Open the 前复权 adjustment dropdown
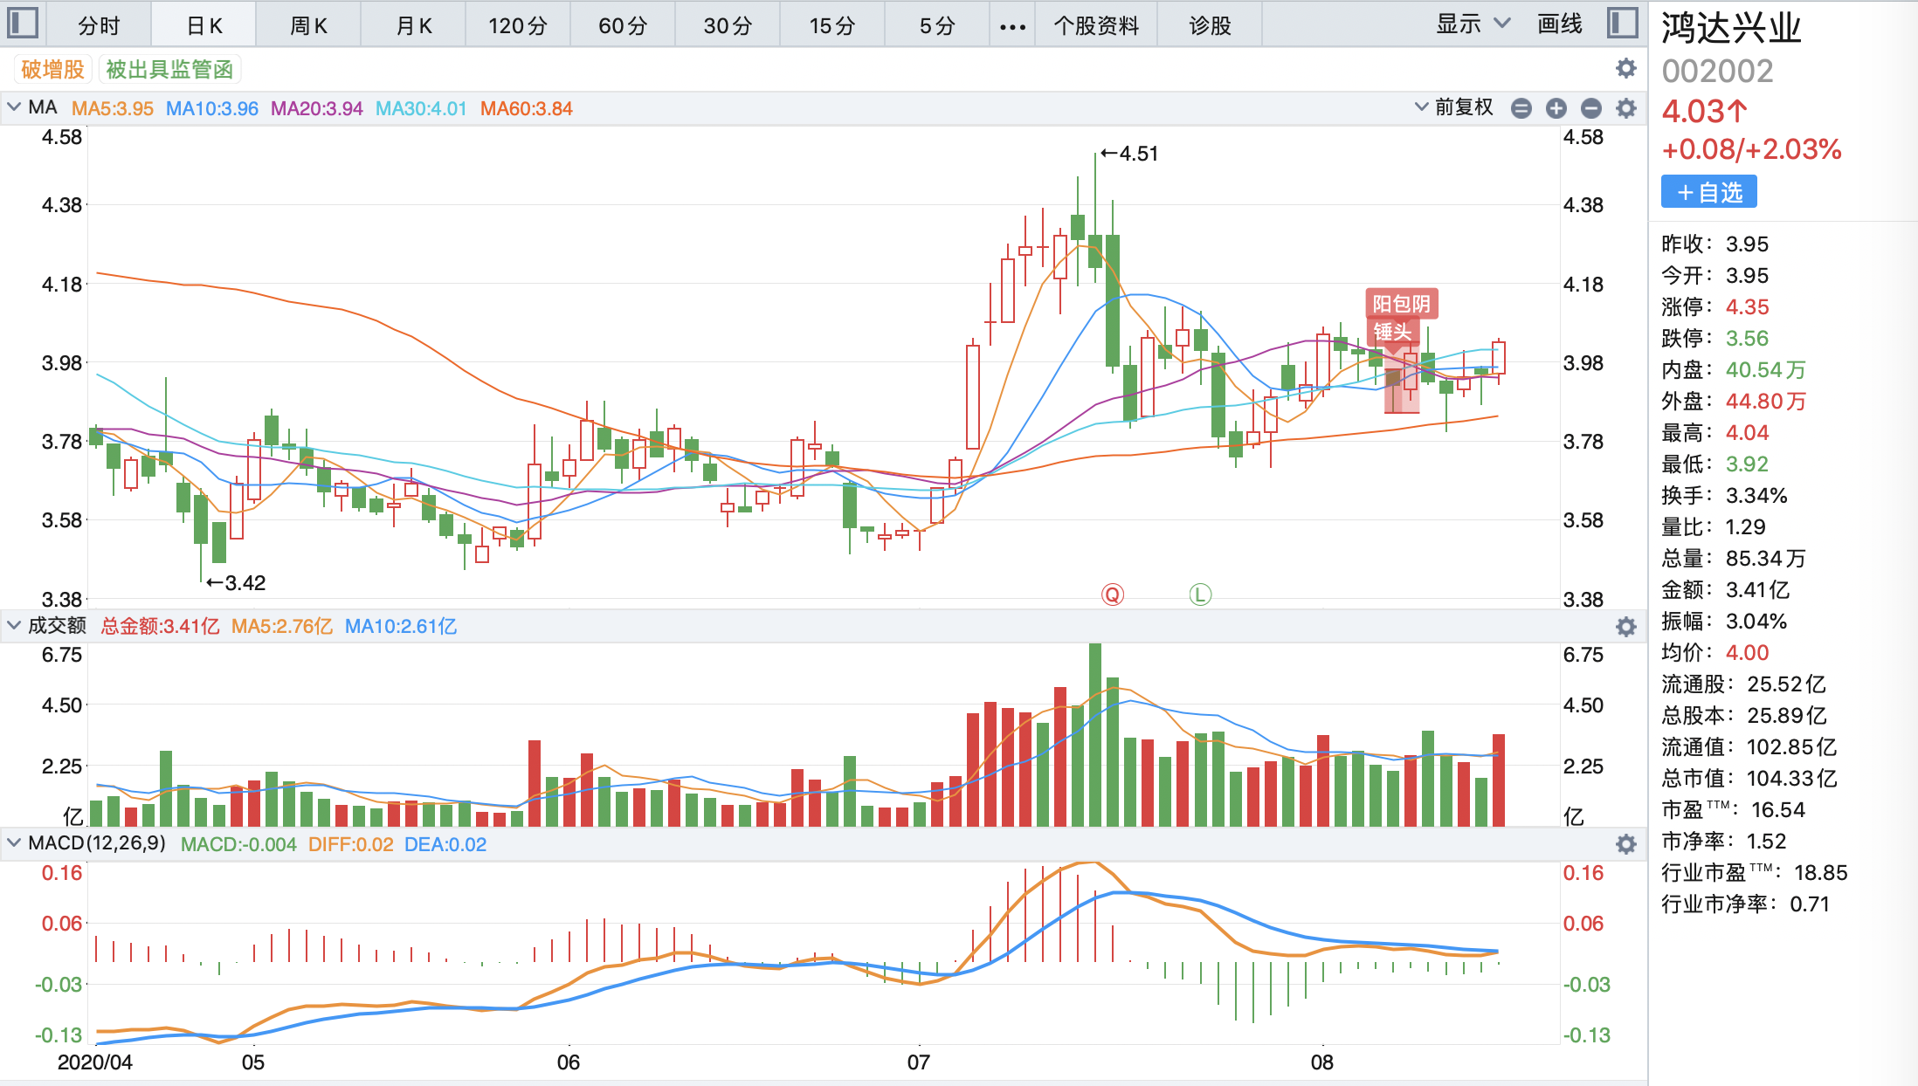 click(x=1454, y=107)
